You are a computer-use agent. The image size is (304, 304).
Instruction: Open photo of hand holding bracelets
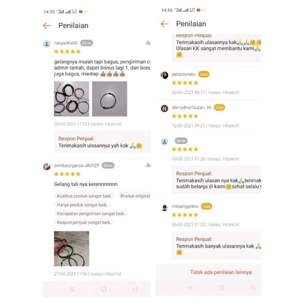[x=72, y=248]
